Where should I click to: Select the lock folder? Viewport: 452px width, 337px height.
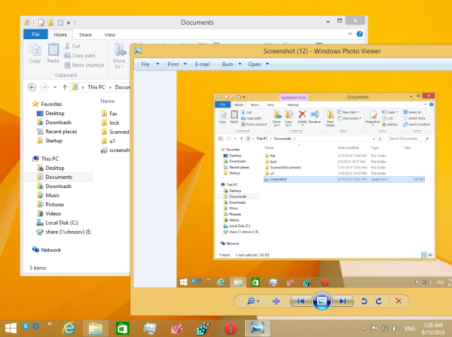[x=111, y=123]
